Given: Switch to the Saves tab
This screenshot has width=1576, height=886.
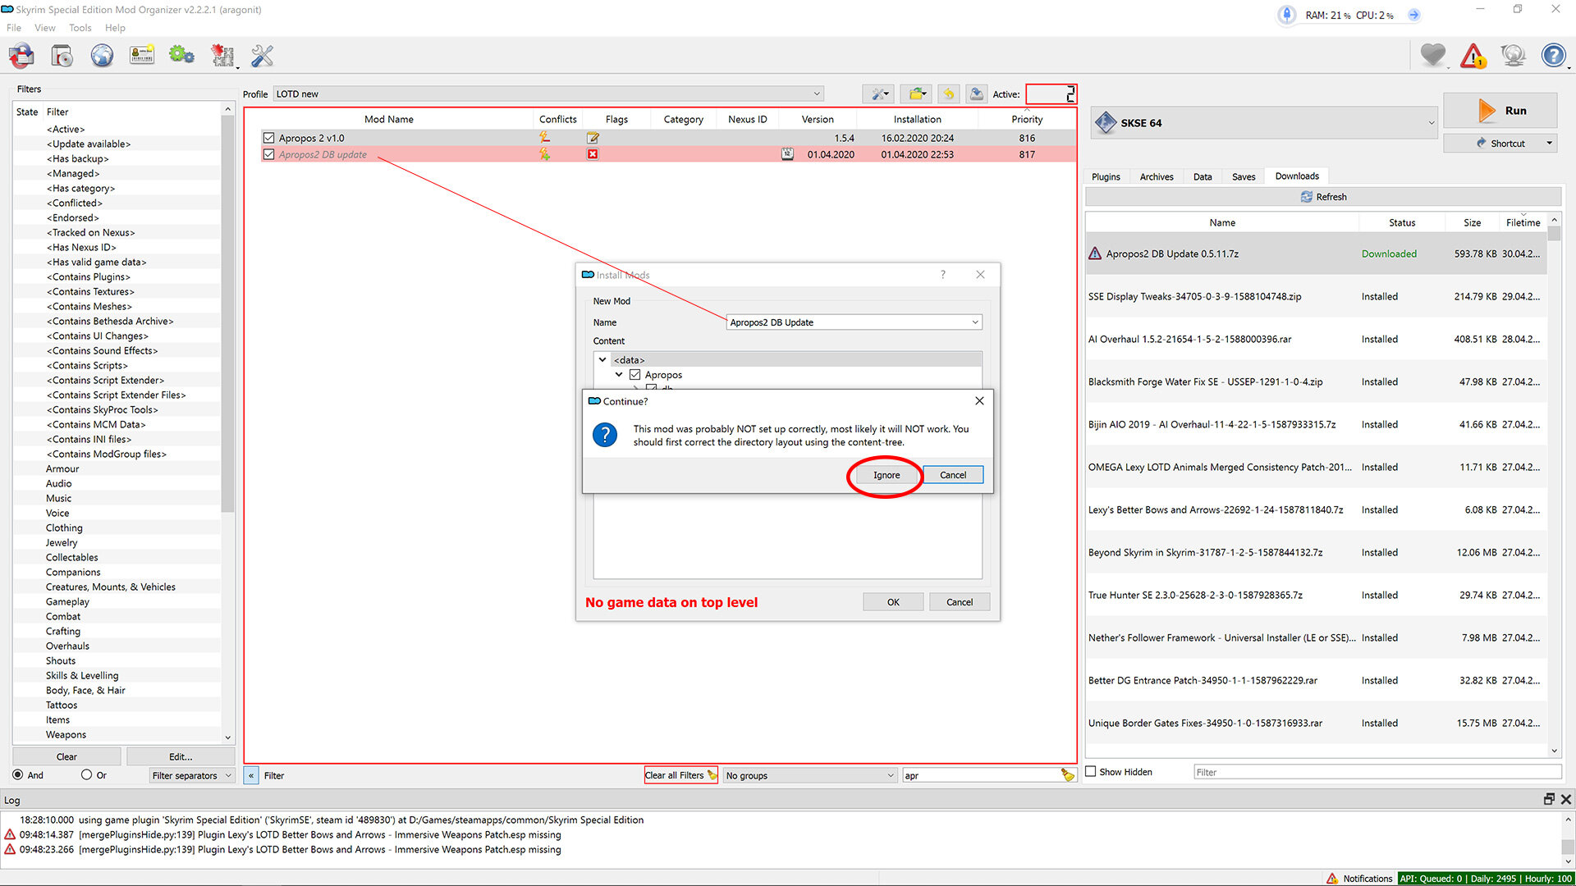Looking at the screenshot, I should (x=1244, y=176).
